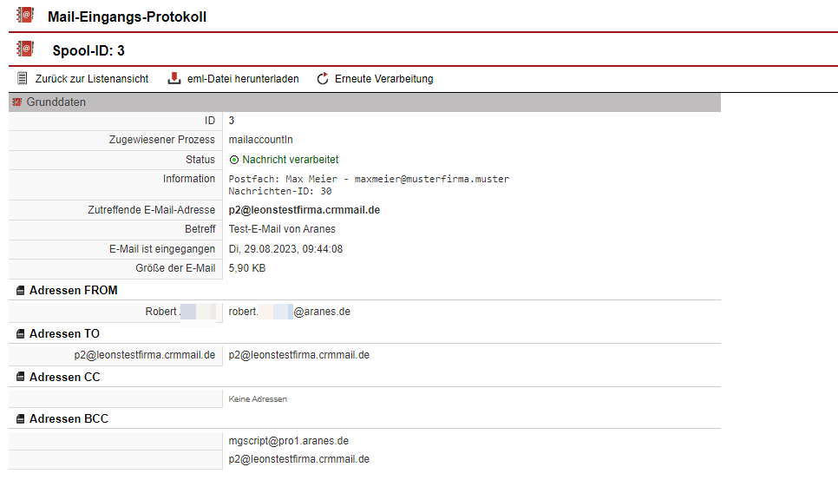
Task: Start Erneute Verarbeitung
Action: 383,79
